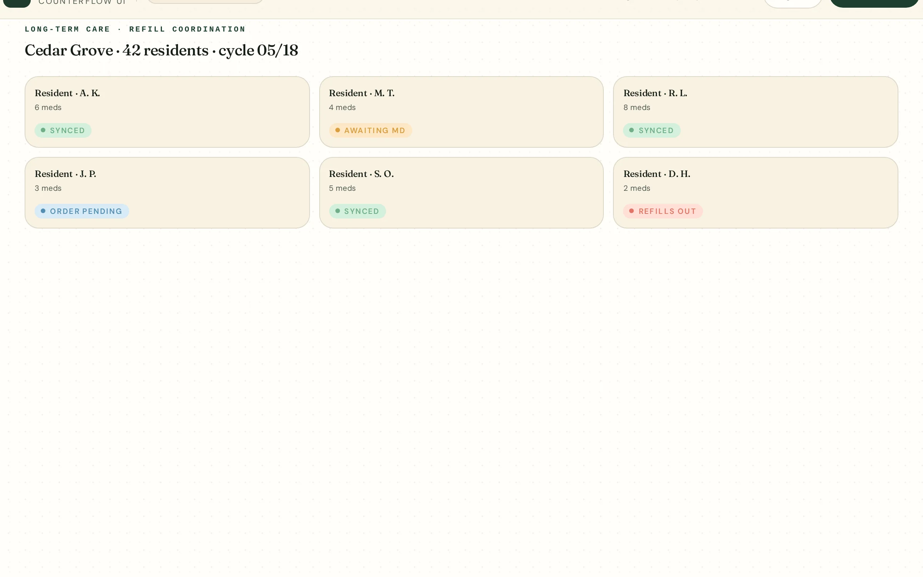
Task: Click the dark green button in top bar
Action: 875,3
